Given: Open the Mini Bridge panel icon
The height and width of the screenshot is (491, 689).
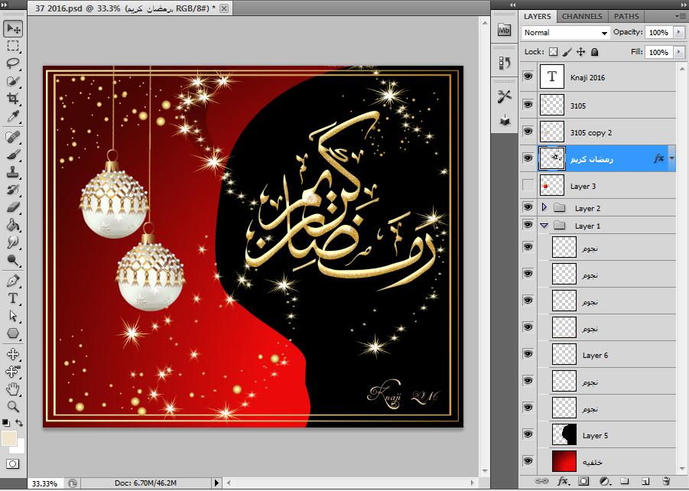Looking at the screenshot, I should point(504,31).
